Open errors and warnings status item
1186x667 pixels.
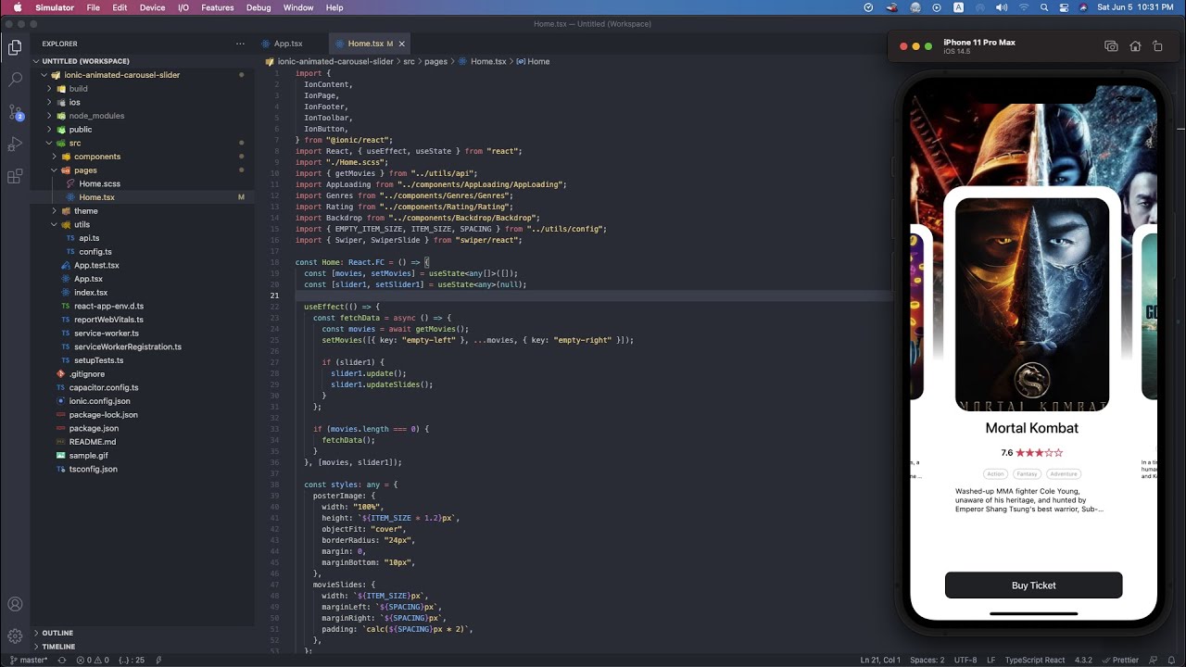click(x=92, y=661)
